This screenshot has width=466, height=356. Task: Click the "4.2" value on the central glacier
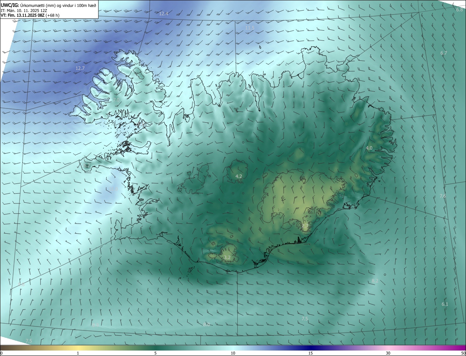(239, 176)
